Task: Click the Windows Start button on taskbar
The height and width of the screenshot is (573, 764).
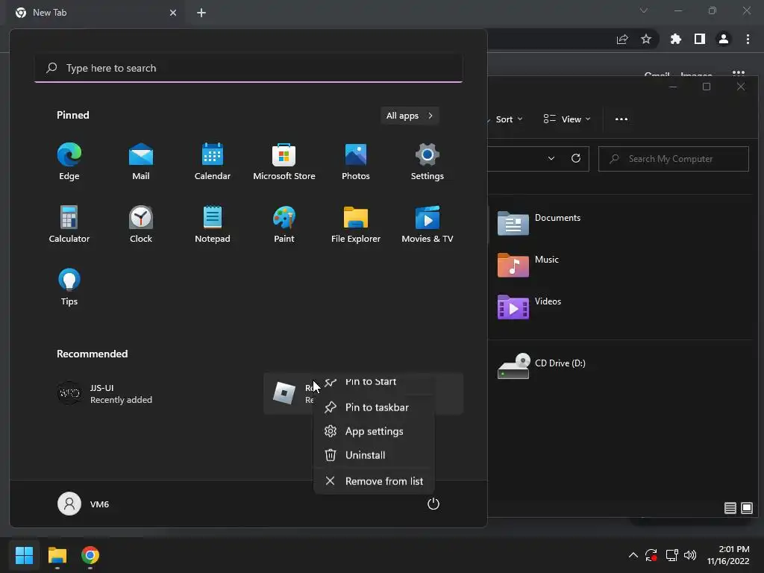Action: coord(24,555)
